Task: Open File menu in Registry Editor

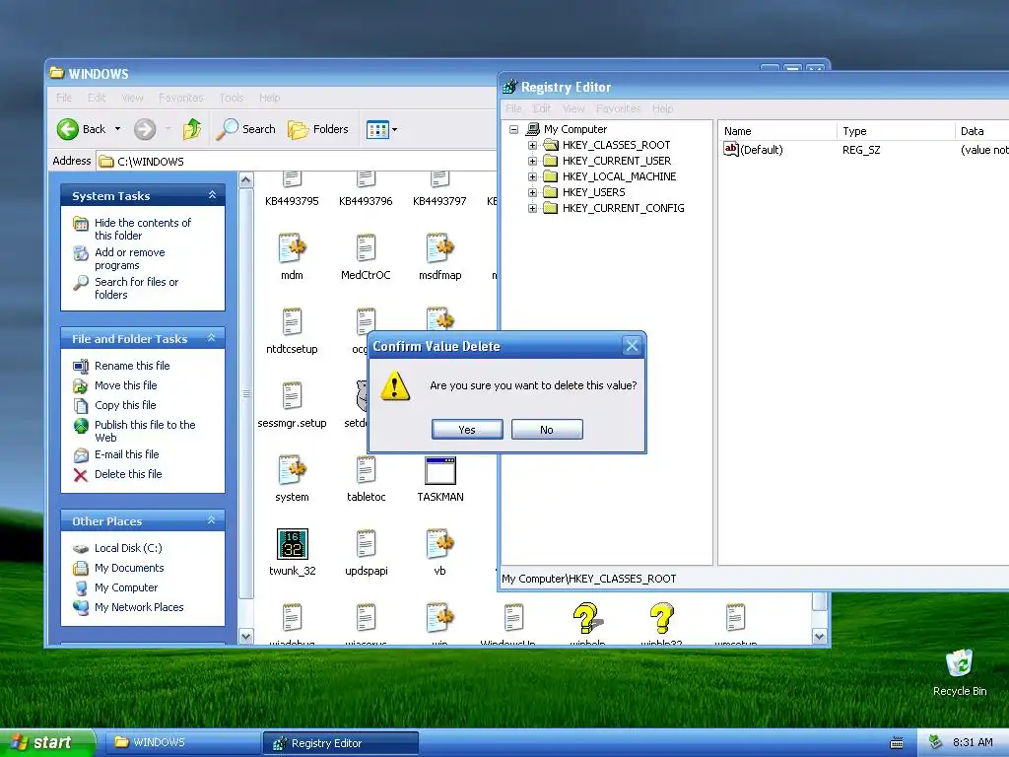Action: coord(513,108)
